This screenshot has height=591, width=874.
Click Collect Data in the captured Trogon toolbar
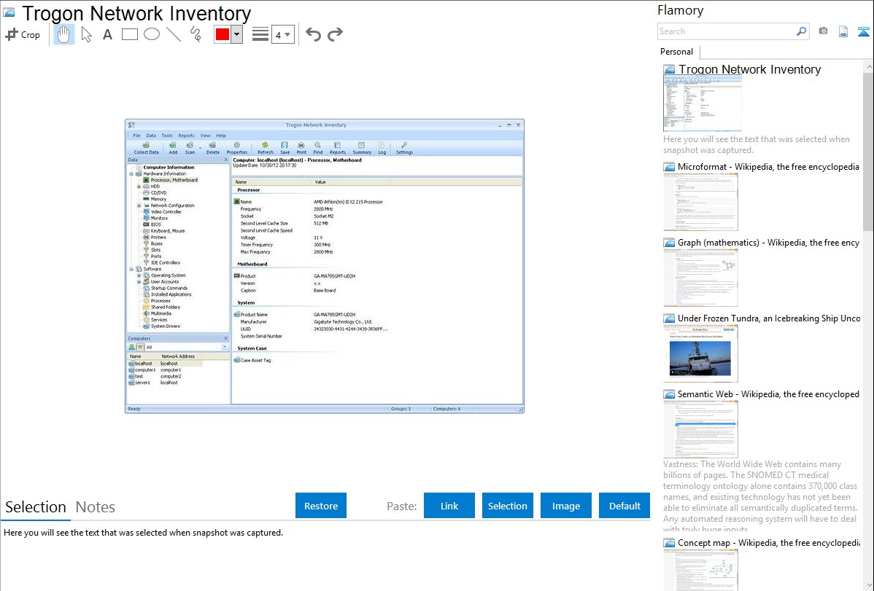(146, 148)
